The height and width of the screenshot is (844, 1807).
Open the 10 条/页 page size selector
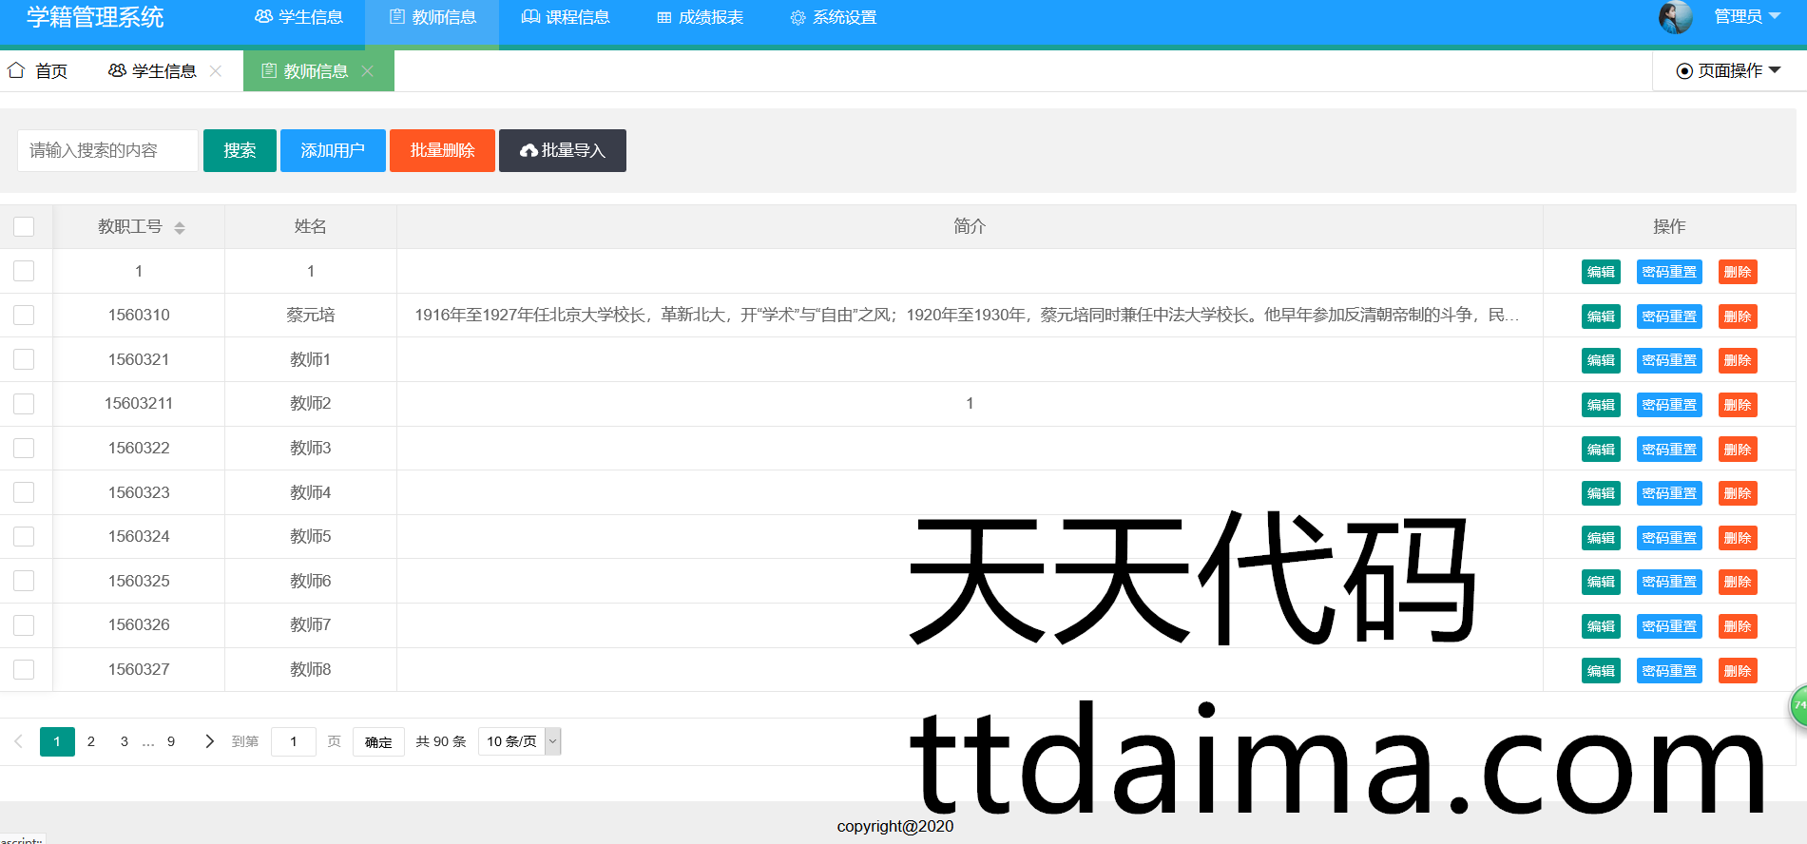click(x=520, y=741)
